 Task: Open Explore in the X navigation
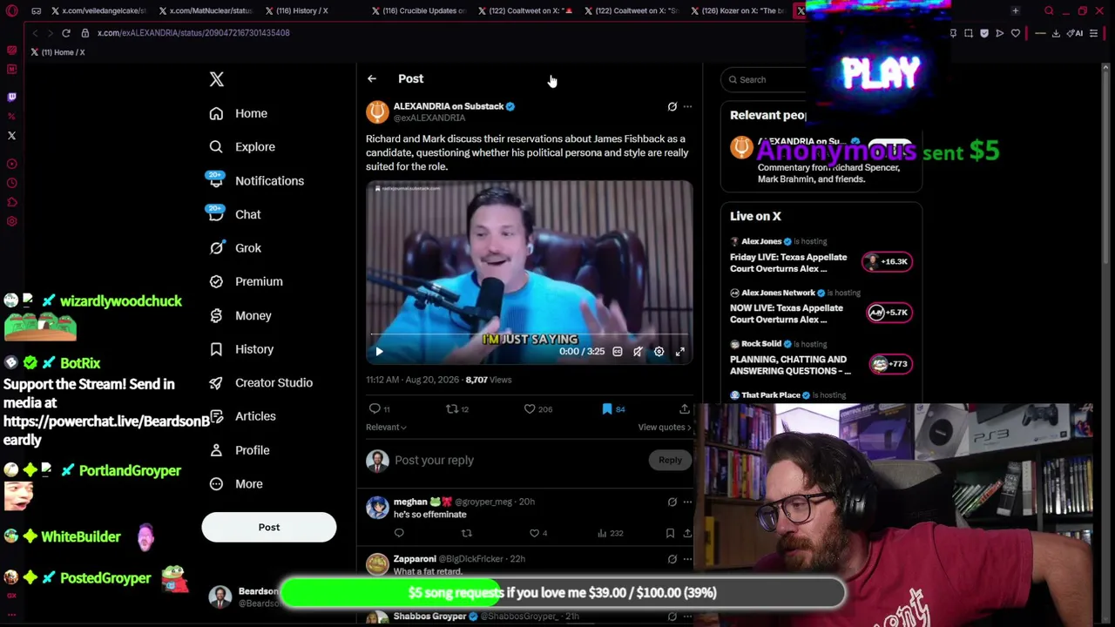click(x=242, y=147)
